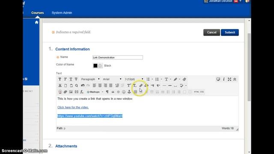
Task: Open the 3 (12pt) font size dropdown
Action: tap(134, 79)
